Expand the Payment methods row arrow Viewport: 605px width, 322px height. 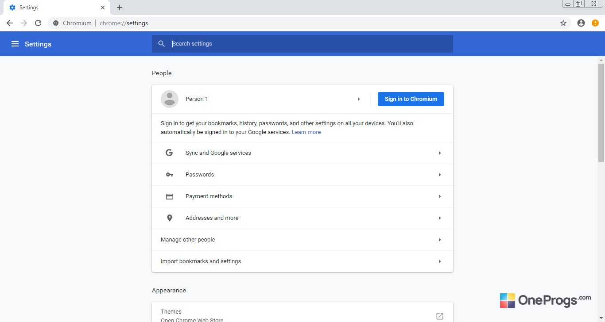pyautogui.click(x=440, y=196)
